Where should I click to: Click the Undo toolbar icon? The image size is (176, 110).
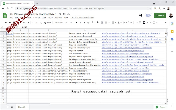pos(6,23)
